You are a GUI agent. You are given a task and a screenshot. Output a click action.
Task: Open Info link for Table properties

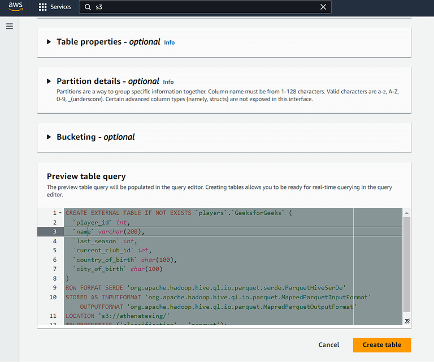pyautogui.click(x=169, y=42)
